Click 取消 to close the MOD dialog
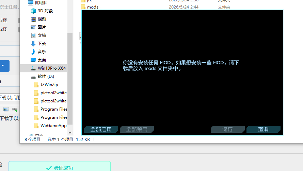This screenshot has width=303, height=171. pos(264,129)
